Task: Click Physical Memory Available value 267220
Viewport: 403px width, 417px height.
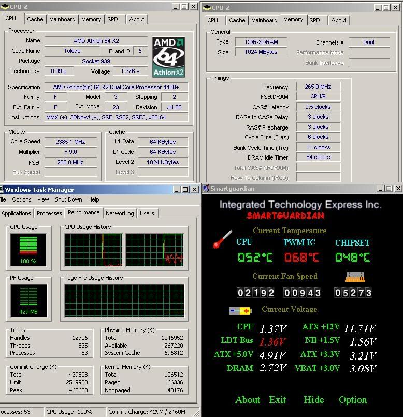Action: pyautogui.click(x=174, y=346)
